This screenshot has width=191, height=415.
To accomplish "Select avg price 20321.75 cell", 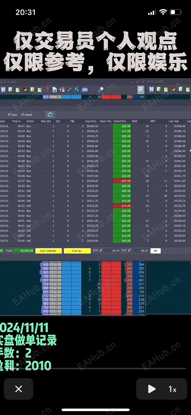I will pyautogui.click(x=92, y=201).
